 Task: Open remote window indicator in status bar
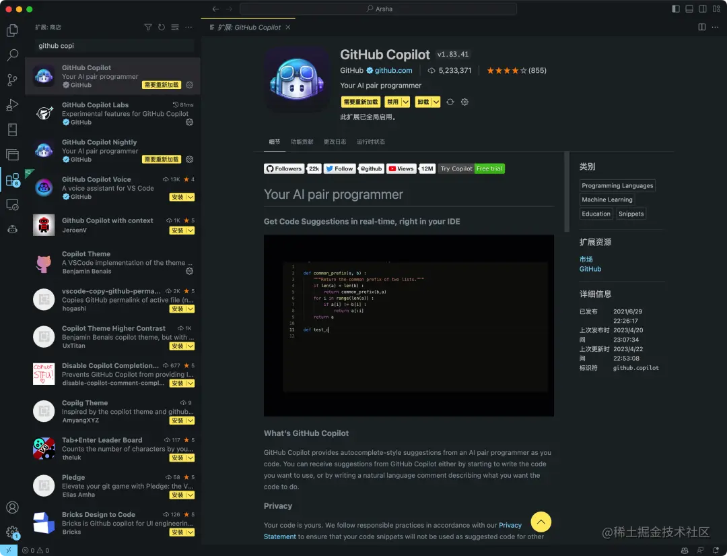point(8,551)
